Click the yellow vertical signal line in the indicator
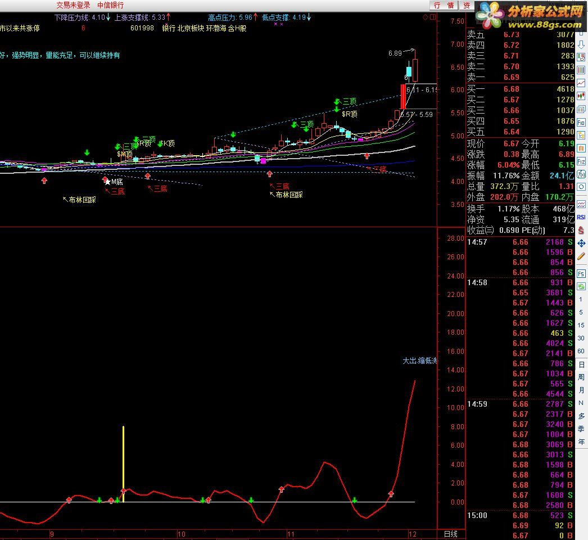Viewport: 588px width, 540px height. tap(123, 464)
